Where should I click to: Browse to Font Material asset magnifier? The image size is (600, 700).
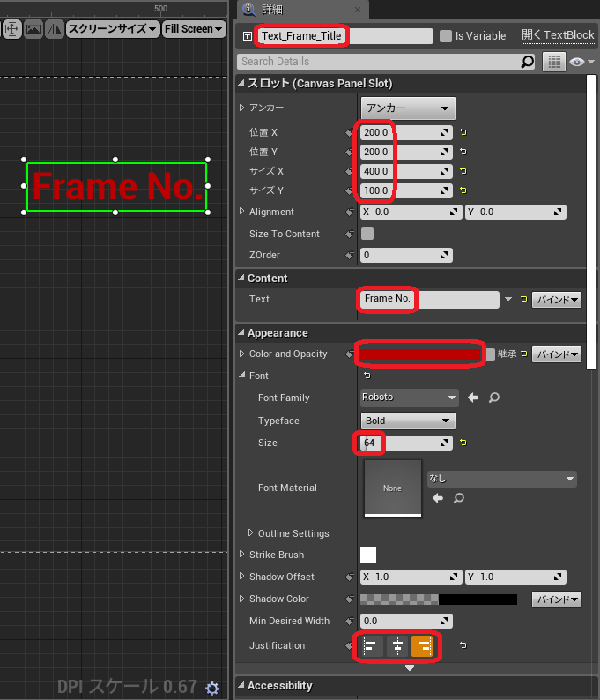coord(458,498)
